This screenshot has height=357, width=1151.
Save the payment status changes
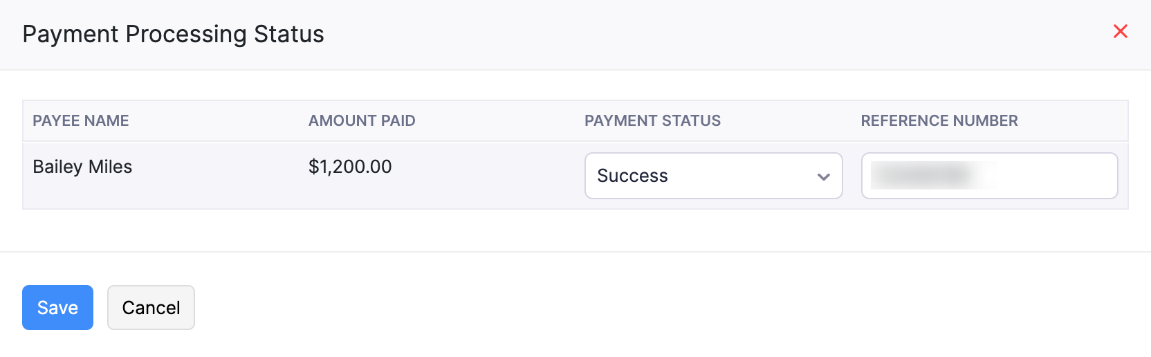[57, 307]
